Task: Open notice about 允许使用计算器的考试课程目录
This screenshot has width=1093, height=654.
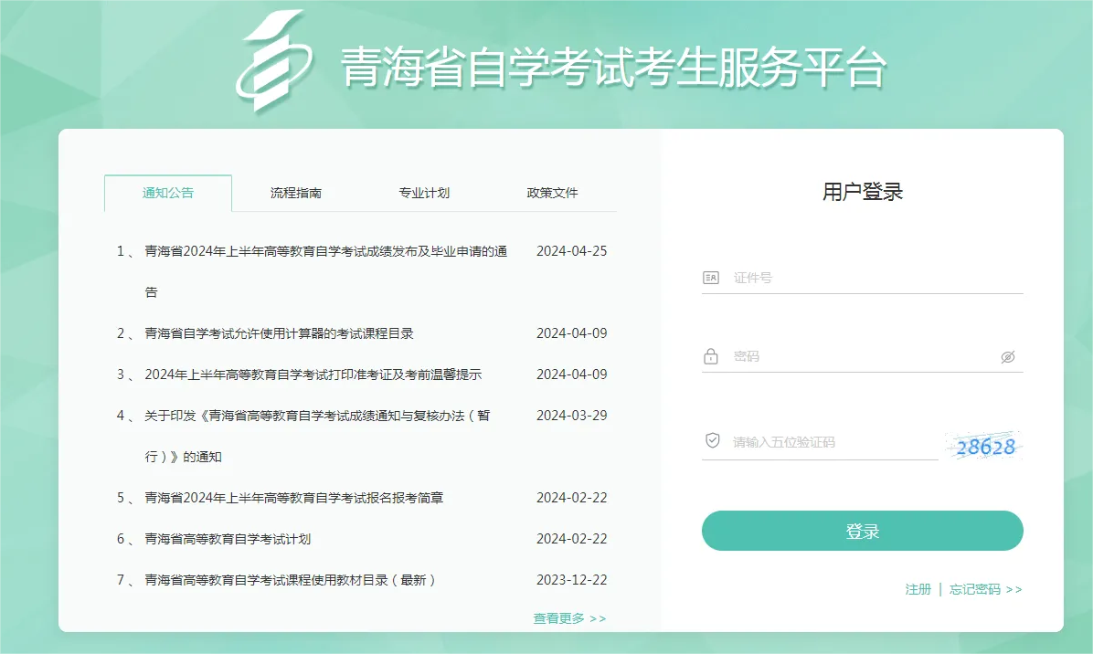Action: 279,333
